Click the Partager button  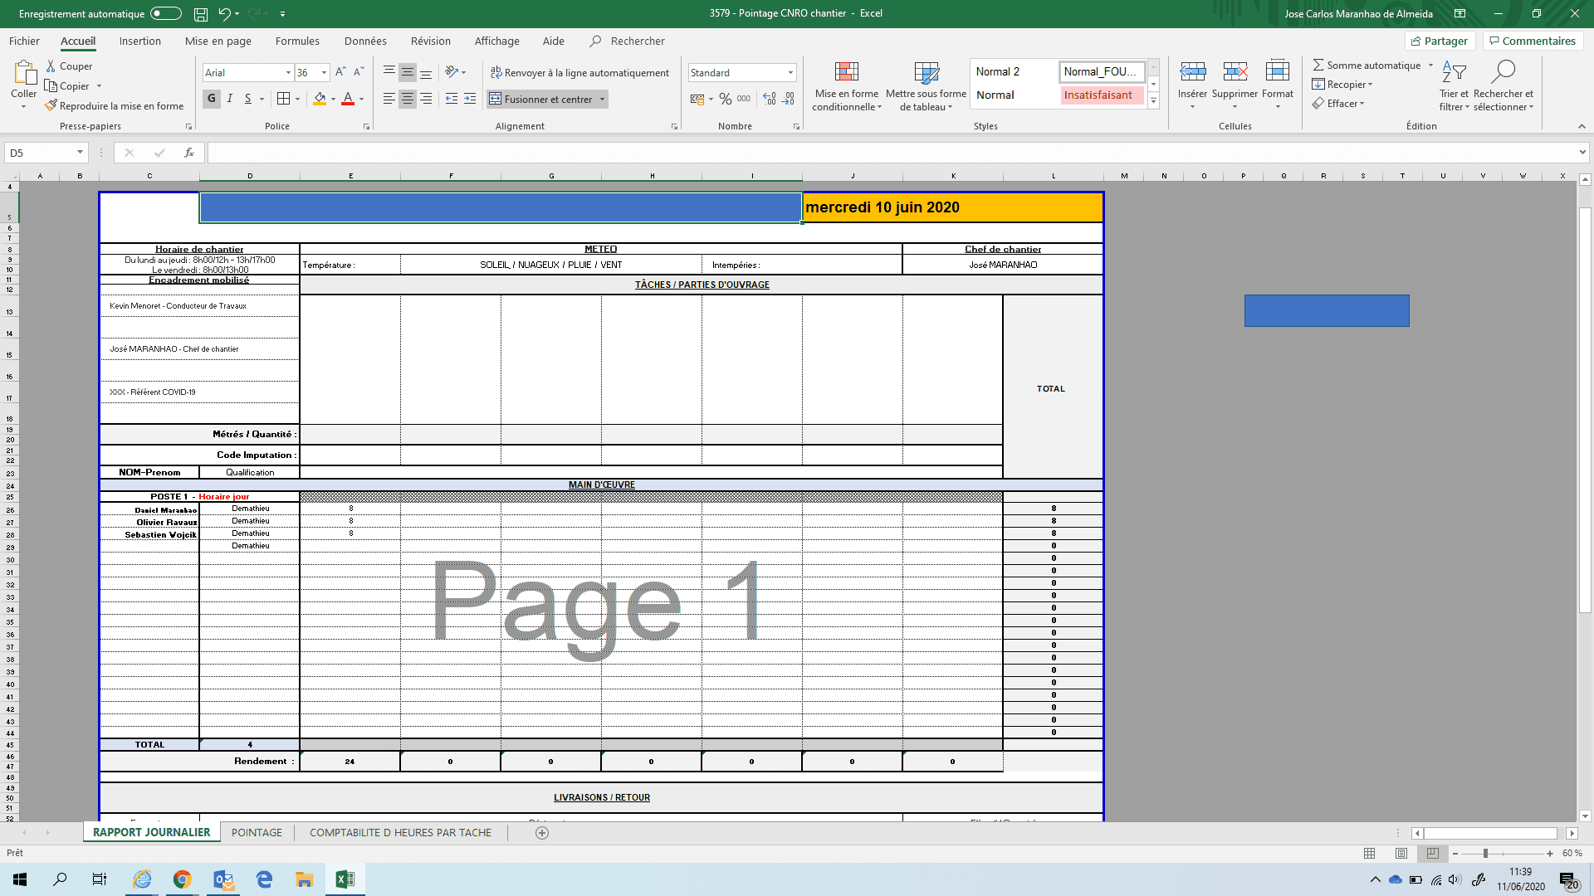pyautogui.click(x=1440, y=41)
